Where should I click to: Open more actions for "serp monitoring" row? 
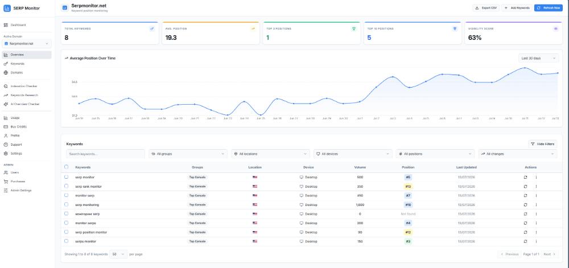[x=536, y=204]
